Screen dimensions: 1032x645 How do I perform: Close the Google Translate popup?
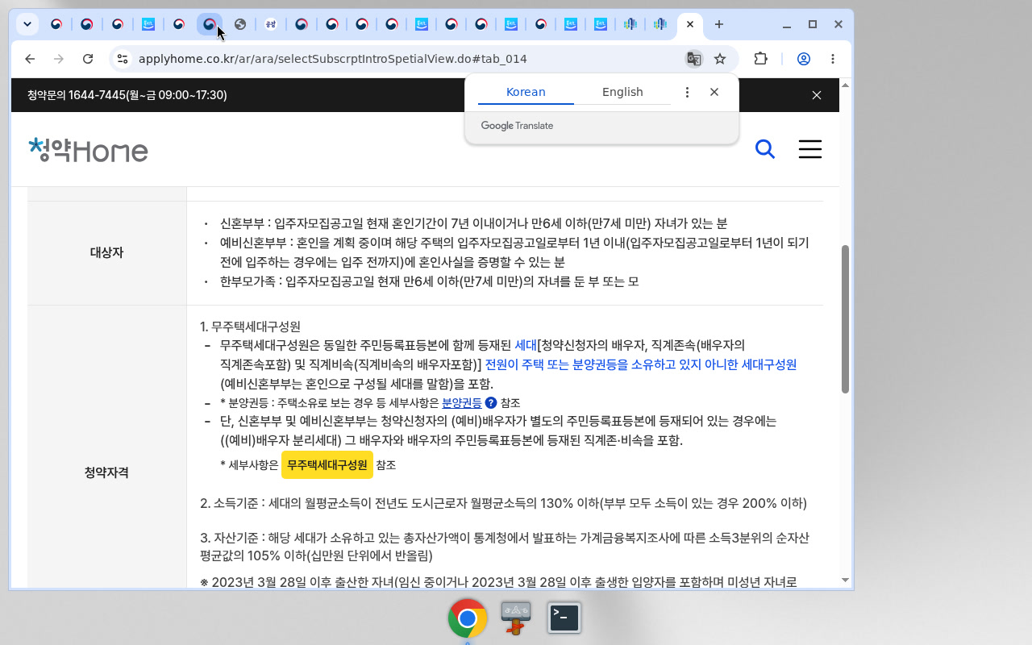pyautogui.click(x=714, y=93)
